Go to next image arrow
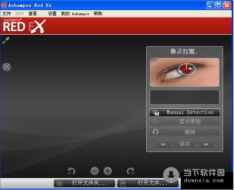234x190 pixels. click(x=206, y=144)
